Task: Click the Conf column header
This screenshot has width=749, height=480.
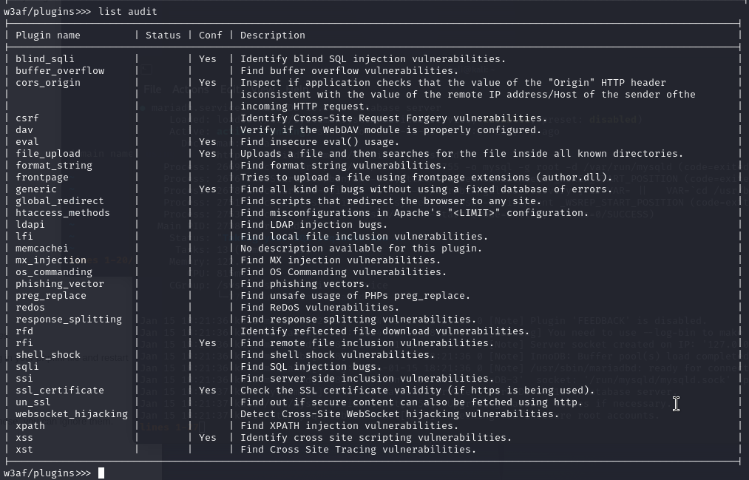Action: (210, 36)
